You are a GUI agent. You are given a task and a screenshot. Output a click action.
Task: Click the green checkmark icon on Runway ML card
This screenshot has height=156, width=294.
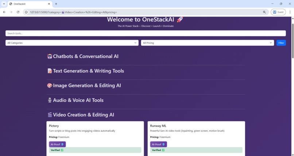click(x=163, y=150)
